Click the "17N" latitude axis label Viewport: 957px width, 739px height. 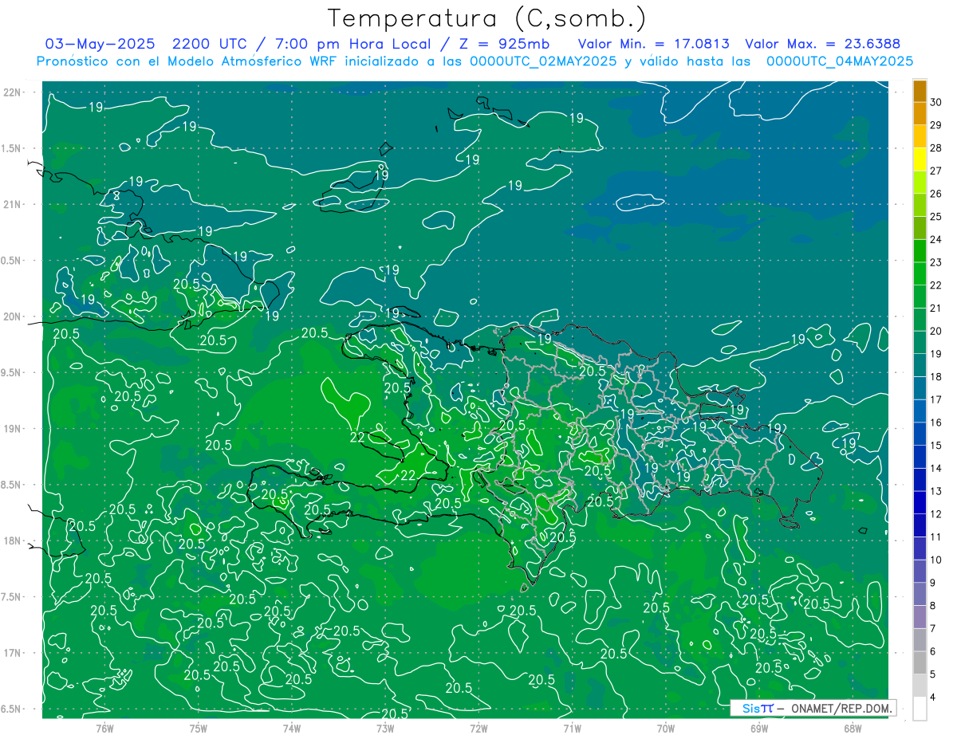12,653
